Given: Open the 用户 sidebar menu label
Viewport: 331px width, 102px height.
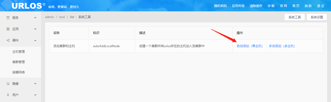Looking at the screenshot, I should click(x=15, y=95).
